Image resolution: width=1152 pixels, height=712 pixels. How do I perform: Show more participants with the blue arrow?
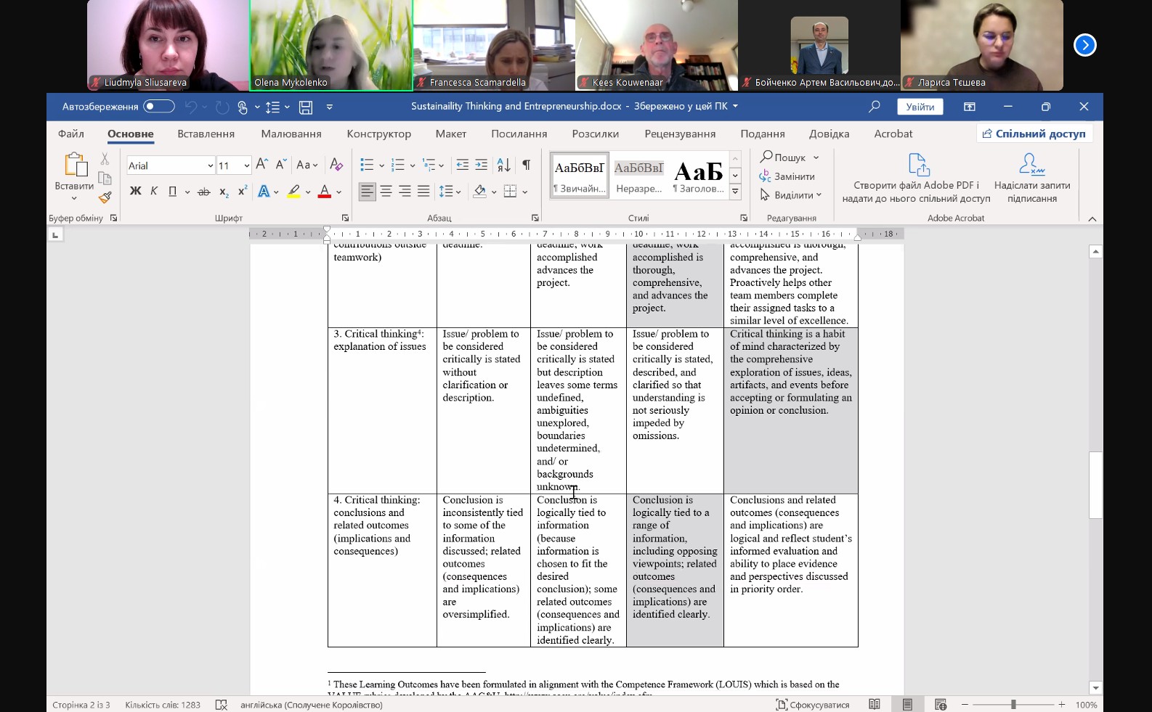(1084, 45)
